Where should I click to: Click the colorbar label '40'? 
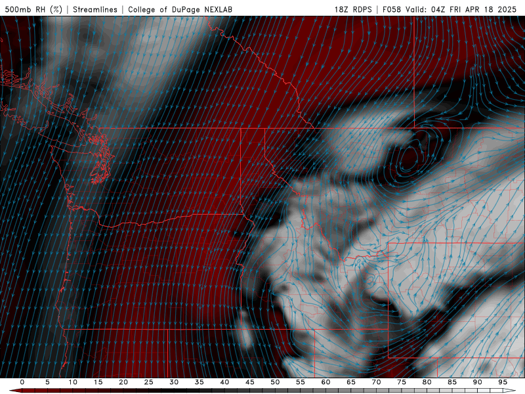point(224,382)
